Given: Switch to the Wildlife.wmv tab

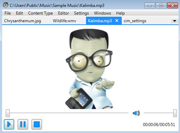Looking at the screenshot, I should (x=65, y=21).
